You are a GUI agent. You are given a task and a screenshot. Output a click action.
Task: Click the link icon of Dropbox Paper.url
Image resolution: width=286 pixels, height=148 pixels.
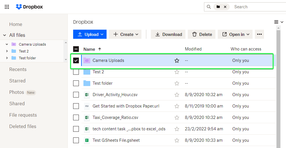pos(87,106)
